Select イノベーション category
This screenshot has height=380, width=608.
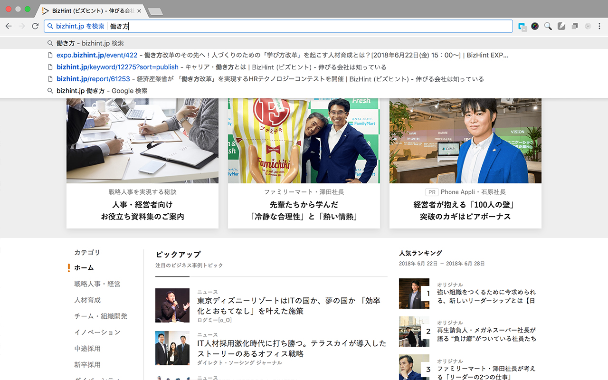[x=97, y=332]
